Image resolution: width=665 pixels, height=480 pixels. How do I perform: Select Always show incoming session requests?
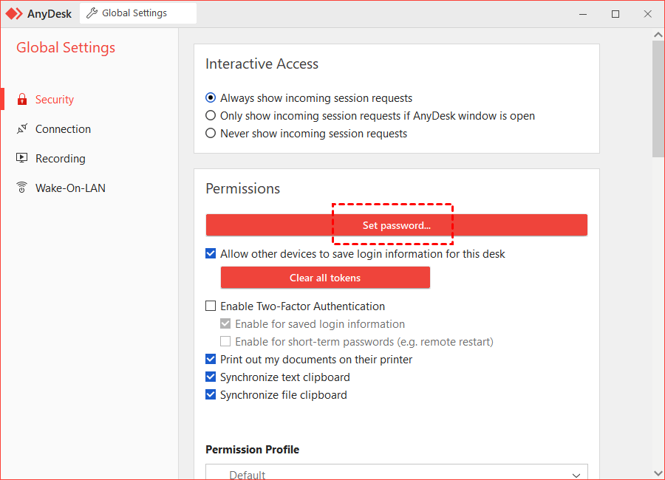point(211,97)
